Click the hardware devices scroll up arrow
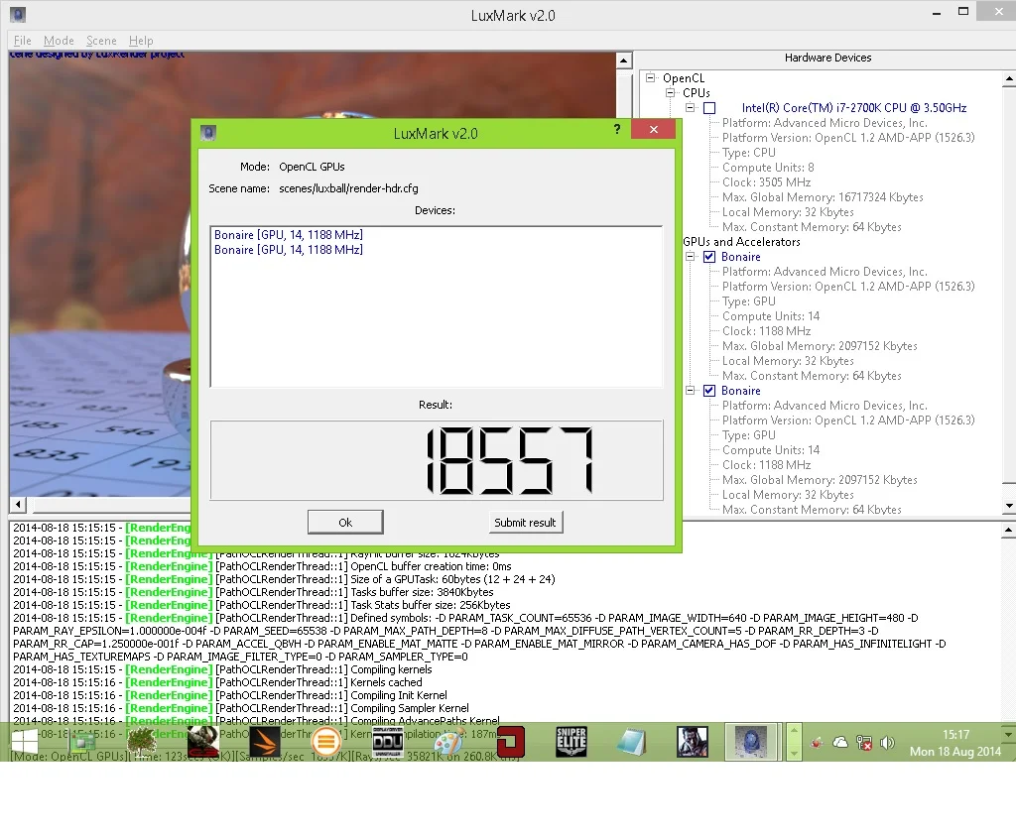 (x=1008, y=78)
